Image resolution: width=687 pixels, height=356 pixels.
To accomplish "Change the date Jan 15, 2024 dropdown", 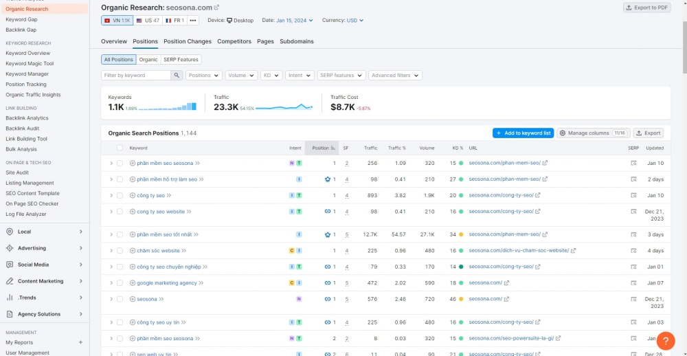I will 295,20.
